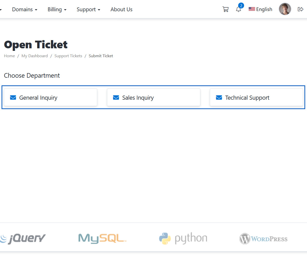
Task: Open the user profile avatar
Action: (x=285, y=9)
